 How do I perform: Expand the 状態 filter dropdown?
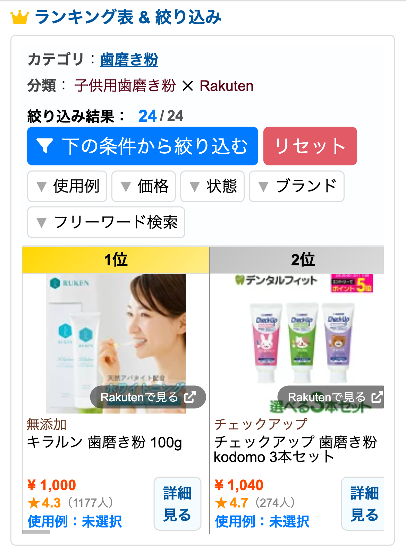212,186
